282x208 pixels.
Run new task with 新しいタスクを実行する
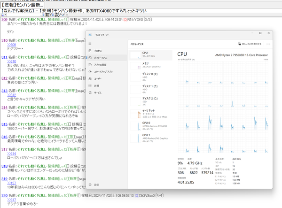click(x=250, y=44)
